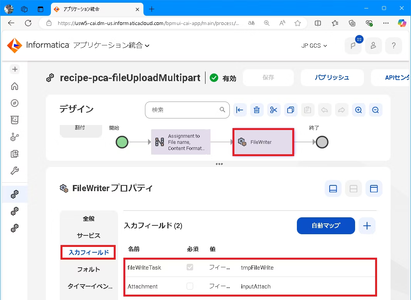Select the green start node on canvas
Viewport: 411px width, 300px height.
122,142
